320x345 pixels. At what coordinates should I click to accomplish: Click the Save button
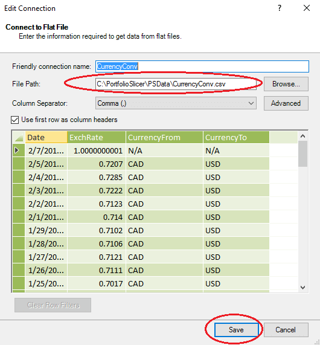pyautogui.click(x=237, y=330)
